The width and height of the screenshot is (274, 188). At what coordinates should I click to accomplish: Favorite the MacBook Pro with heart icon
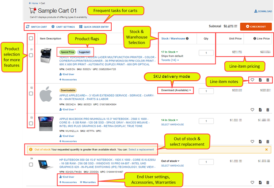click(x=253, y=141)
